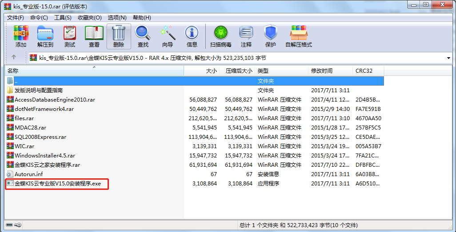This screenshot has height=232, width=456.
Task: Click the Delete (删除) trash icon
Action: (119, 36)
